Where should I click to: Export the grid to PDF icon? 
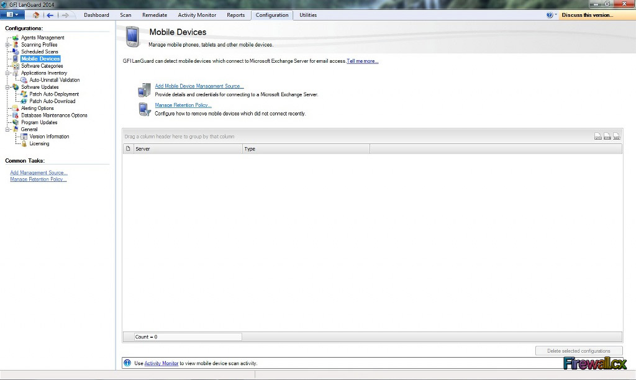tap(598, 136)
